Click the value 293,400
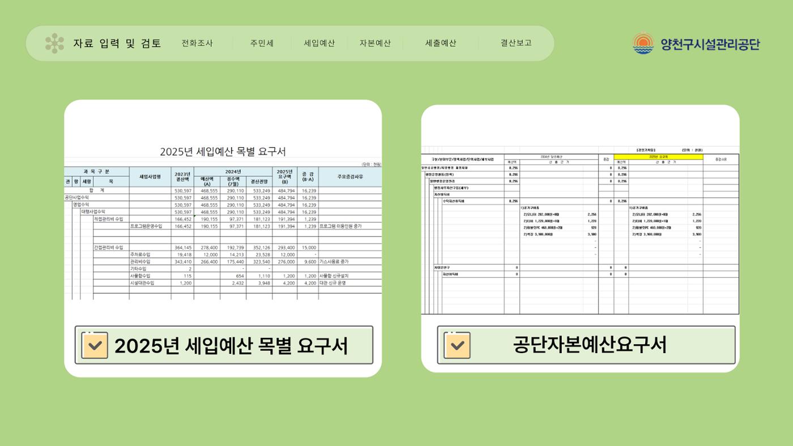Viewport: 793px width, 446px height. point(286,247)
